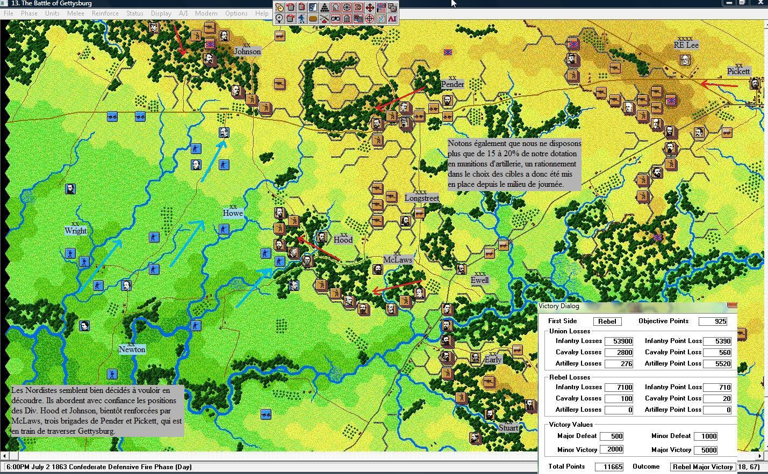
Task: Open the A/I menu
Action: click(x=183, y=13)
